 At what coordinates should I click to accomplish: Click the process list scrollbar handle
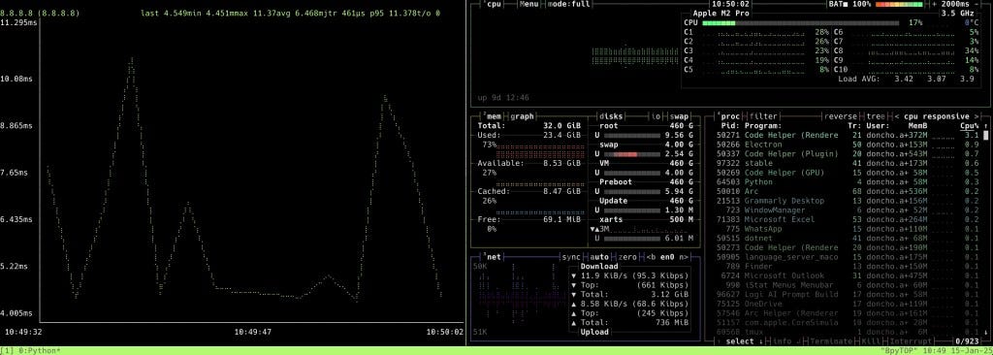click(x=985, y=135)
